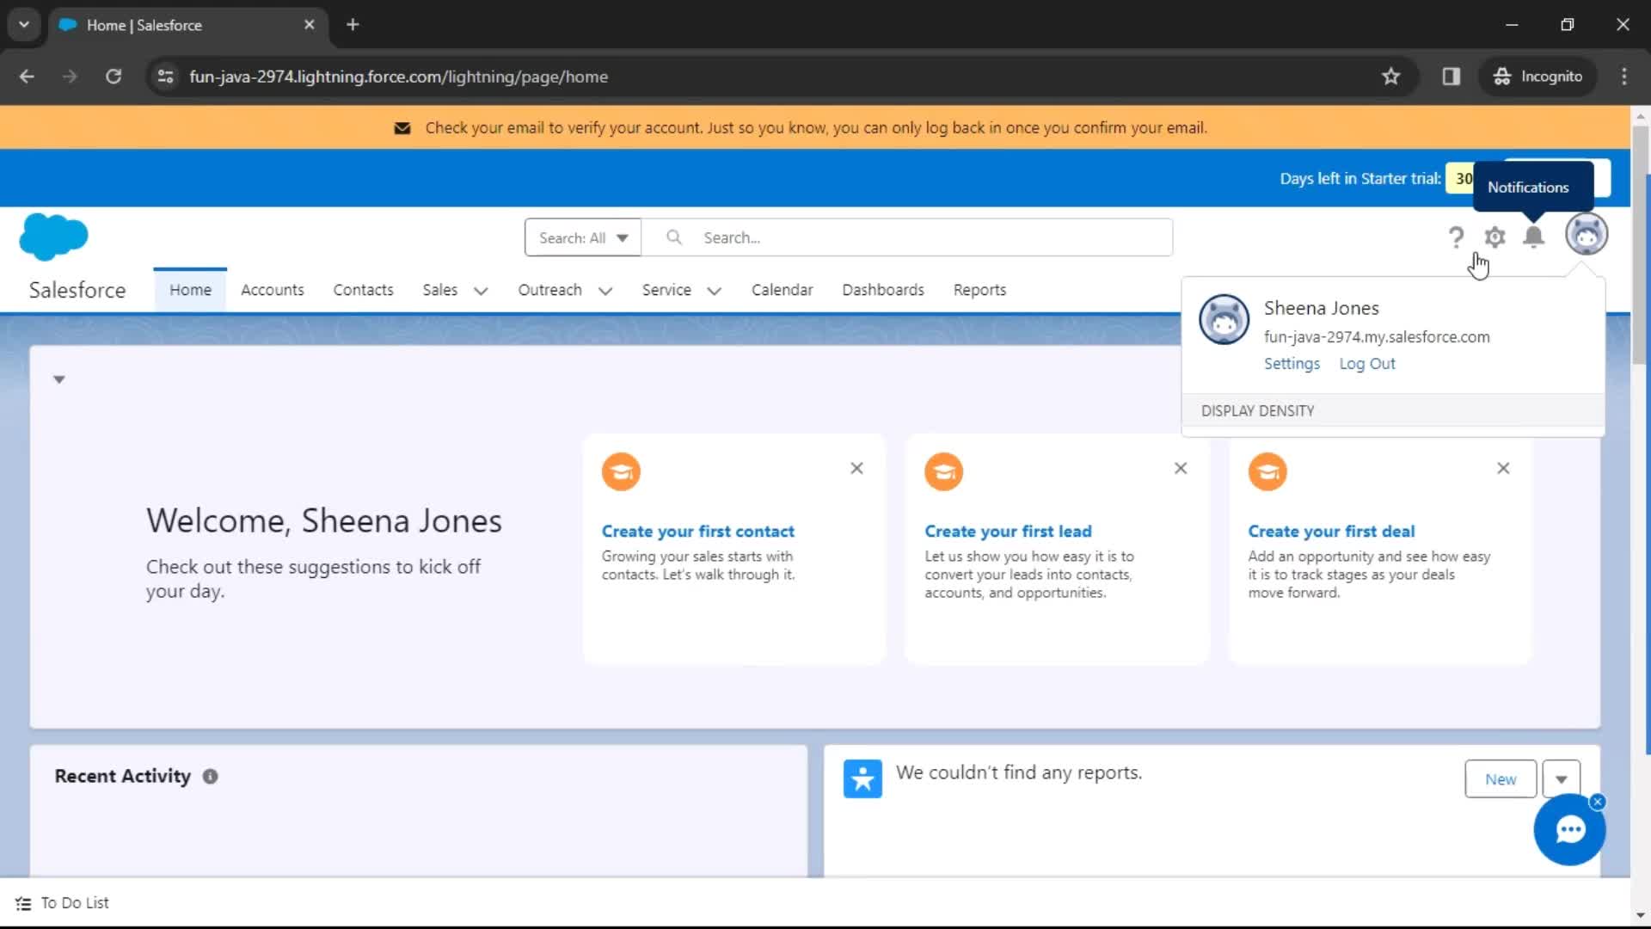Screen dimensions: 1651x929
Task: Expand the Service tab chevron
Action: point(714,291)
